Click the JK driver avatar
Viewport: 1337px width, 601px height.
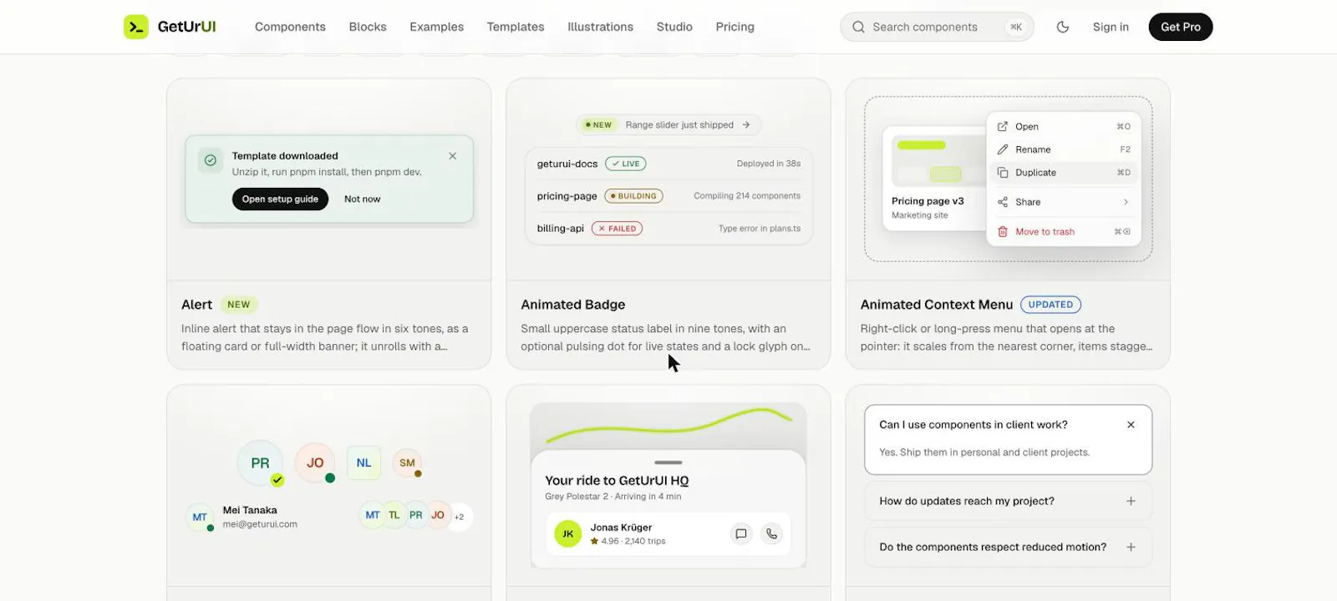point(568,533)
